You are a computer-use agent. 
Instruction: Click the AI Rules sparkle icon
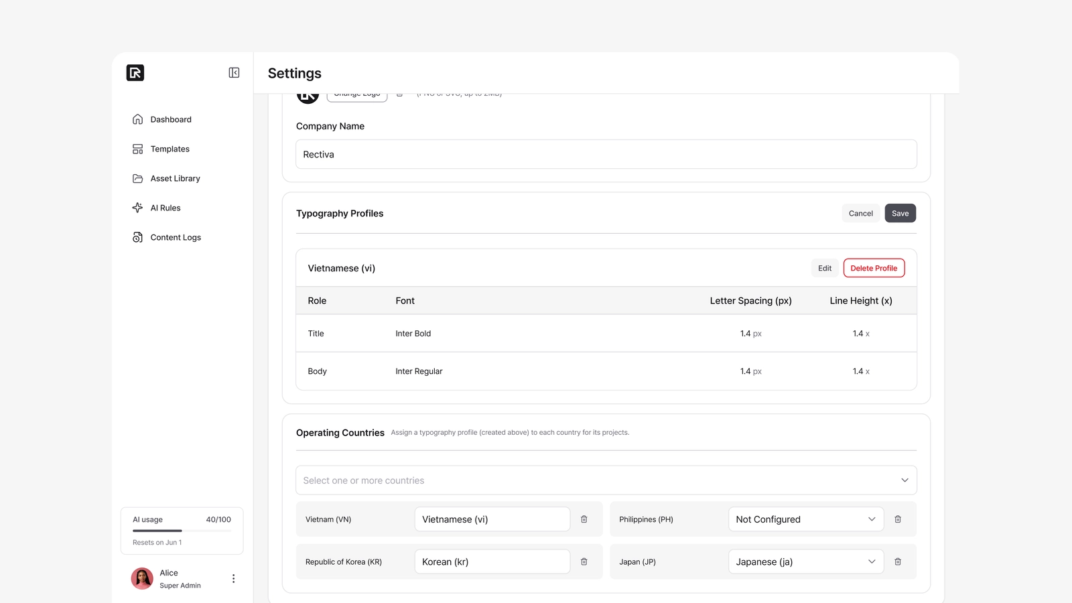pyautogui.click(x=137, y=208)
